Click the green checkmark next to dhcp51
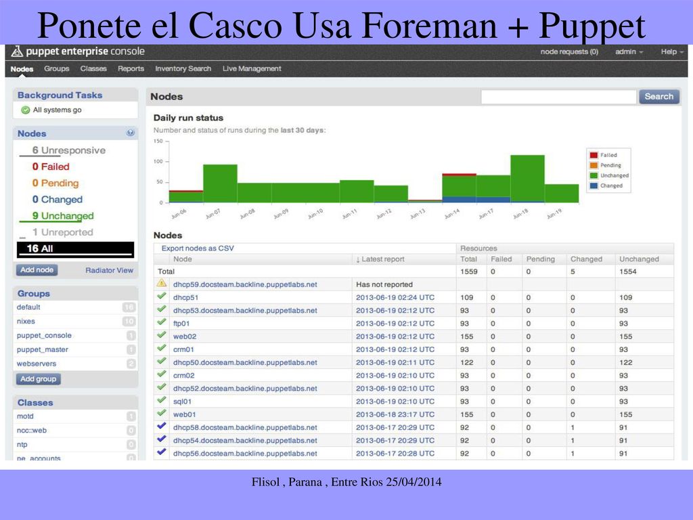Image resolution: width=693 pixels, height=520 pixels. (x=162, y=297)
